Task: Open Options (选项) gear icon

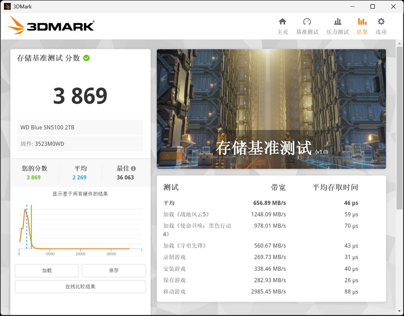Action: click(x=381, y=22)
